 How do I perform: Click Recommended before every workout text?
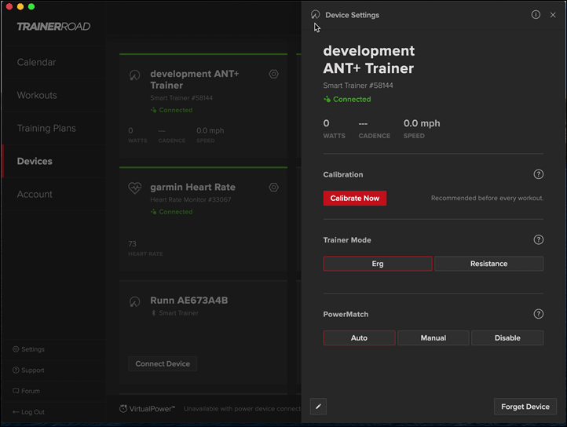(x=487, y=198)
